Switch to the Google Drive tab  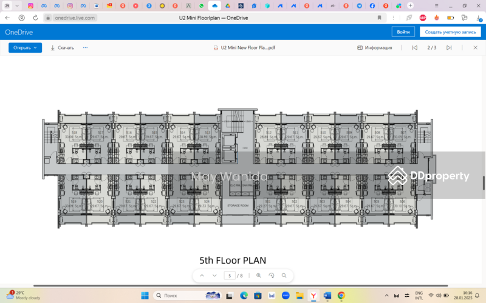pyautogui.click(x=228, y=5)
